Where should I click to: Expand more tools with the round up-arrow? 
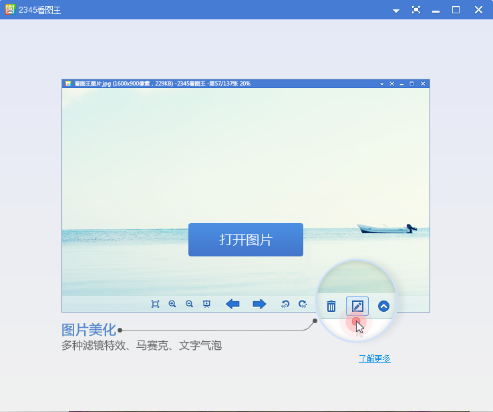pos(383,306)
